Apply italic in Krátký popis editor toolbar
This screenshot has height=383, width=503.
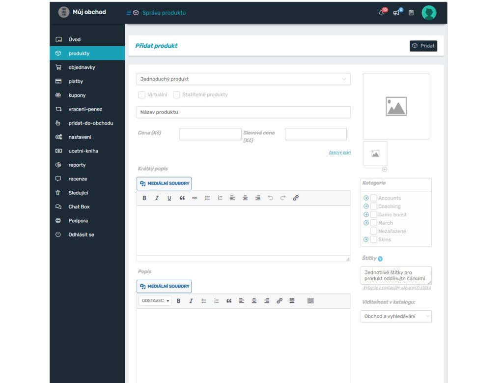[157, 198]
